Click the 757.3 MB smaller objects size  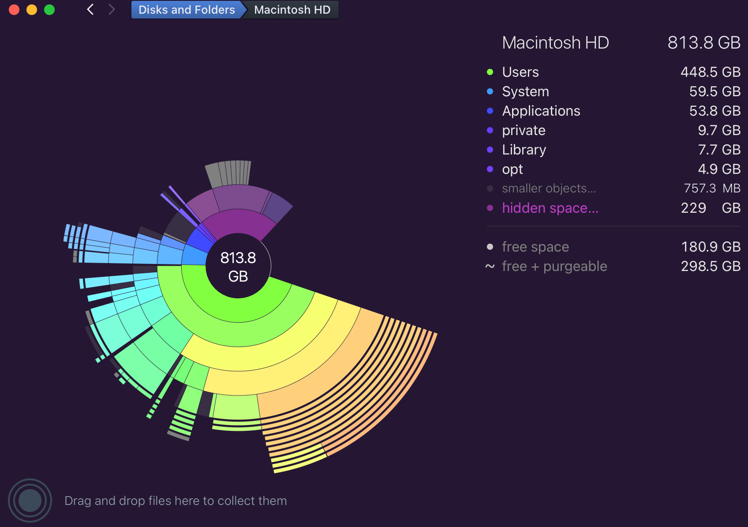click(712, 188)
